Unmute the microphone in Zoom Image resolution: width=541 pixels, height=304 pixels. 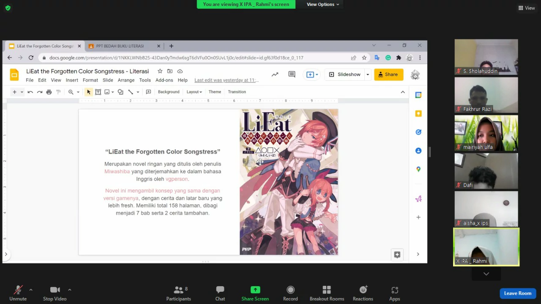tap(18, 293)
